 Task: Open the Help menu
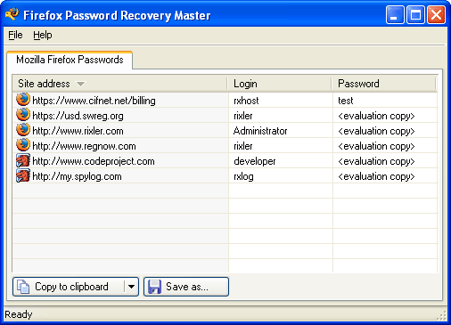(43, 35)
